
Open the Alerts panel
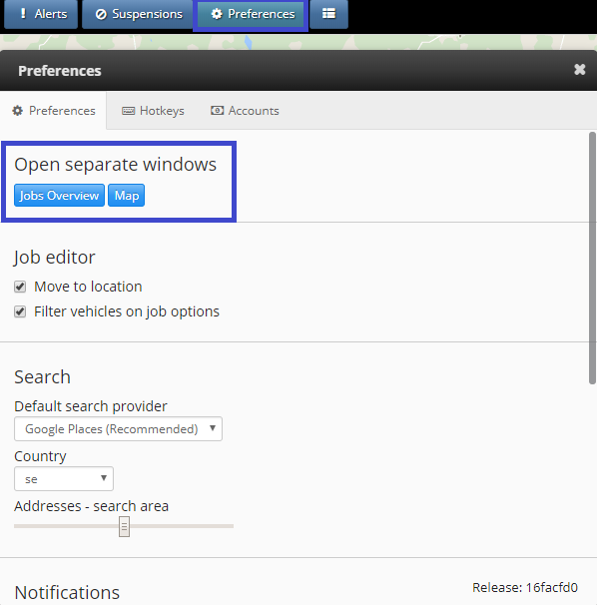[x=41, y=14]
